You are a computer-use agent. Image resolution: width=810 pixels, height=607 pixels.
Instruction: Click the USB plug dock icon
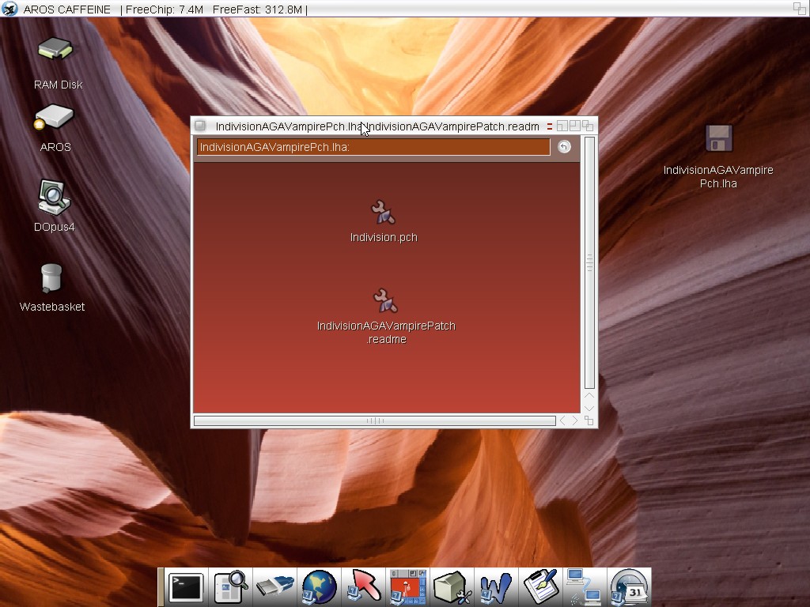274,588
